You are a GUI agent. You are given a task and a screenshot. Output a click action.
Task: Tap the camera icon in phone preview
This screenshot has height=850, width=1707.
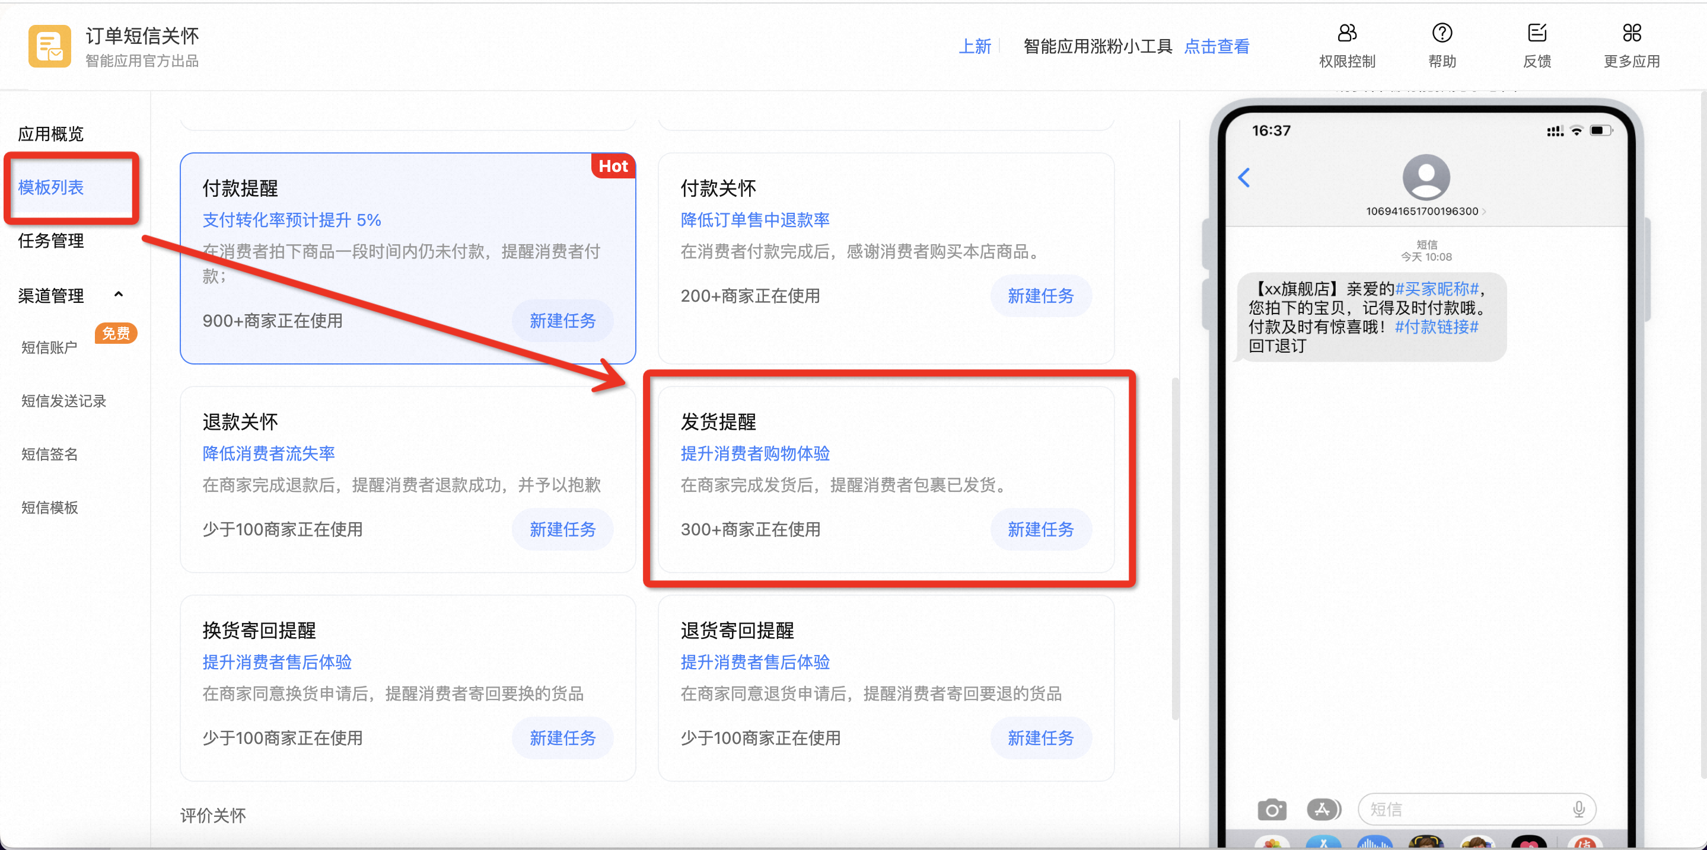1272,809
